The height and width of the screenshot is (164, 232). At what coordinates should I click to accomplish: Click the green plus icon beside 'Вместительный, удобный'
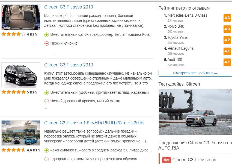click(47, 93)
